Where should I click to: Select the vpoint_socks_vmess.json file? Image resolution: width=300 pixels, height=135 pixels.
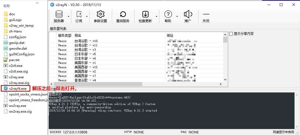26,94
